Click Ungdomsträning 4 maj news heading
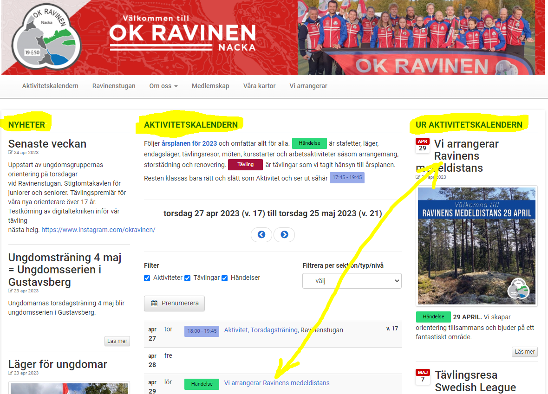Screen dimensions: 548x394 pos(65,270)
